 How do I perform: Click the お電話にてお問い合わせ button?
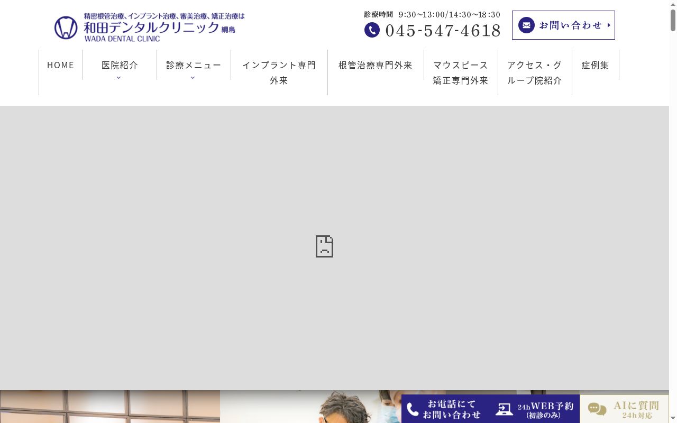(446, 409)
